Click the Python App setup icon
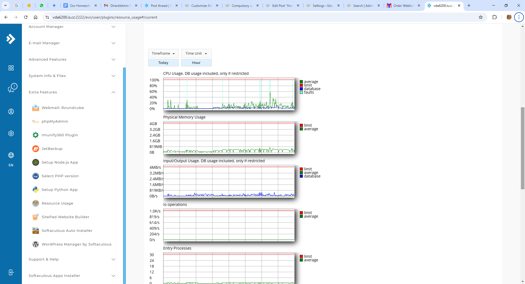Viewport: 525px width, 284px height. coord(36,190)
